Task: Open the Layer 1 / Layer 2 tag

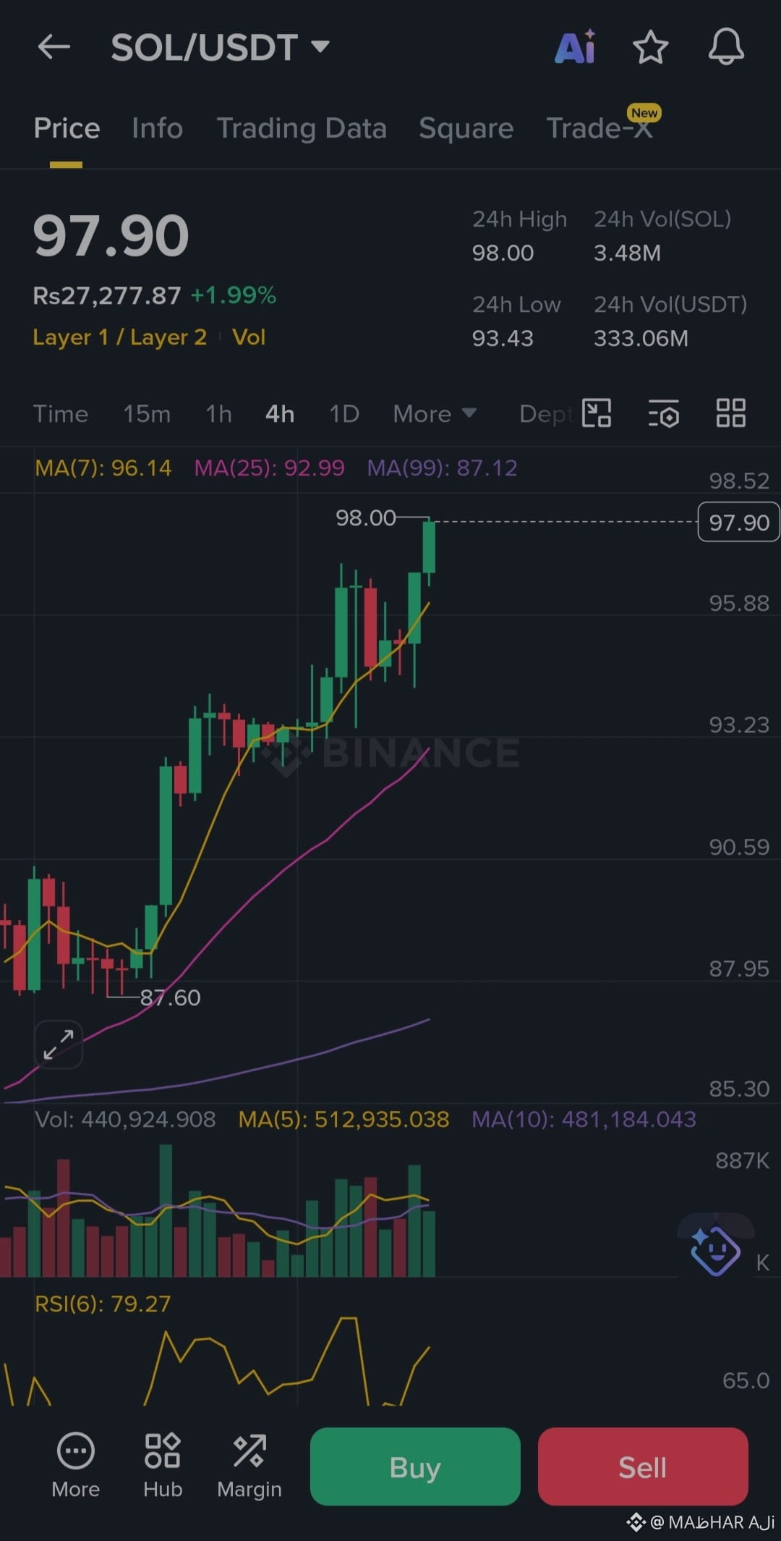Action: click(120, 337)
